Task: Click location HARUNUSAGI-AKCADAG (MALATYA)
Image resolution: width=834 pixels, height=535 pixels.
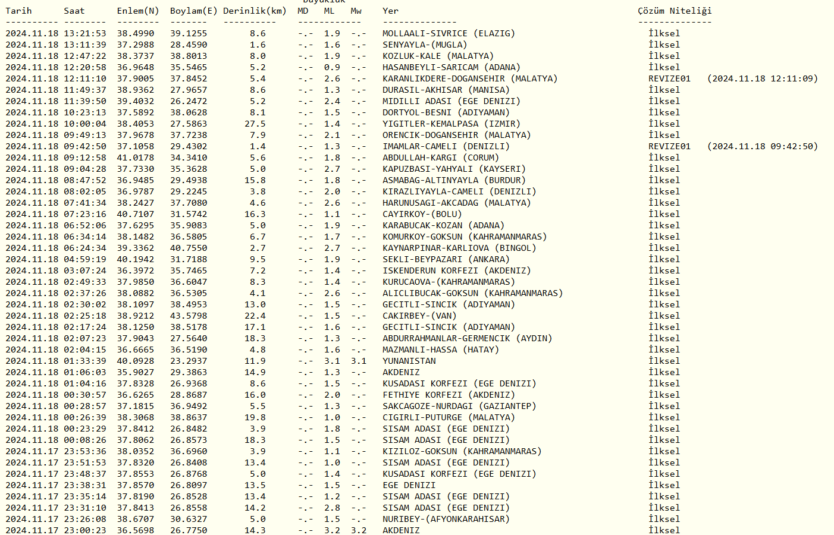Action: (457, 203)
